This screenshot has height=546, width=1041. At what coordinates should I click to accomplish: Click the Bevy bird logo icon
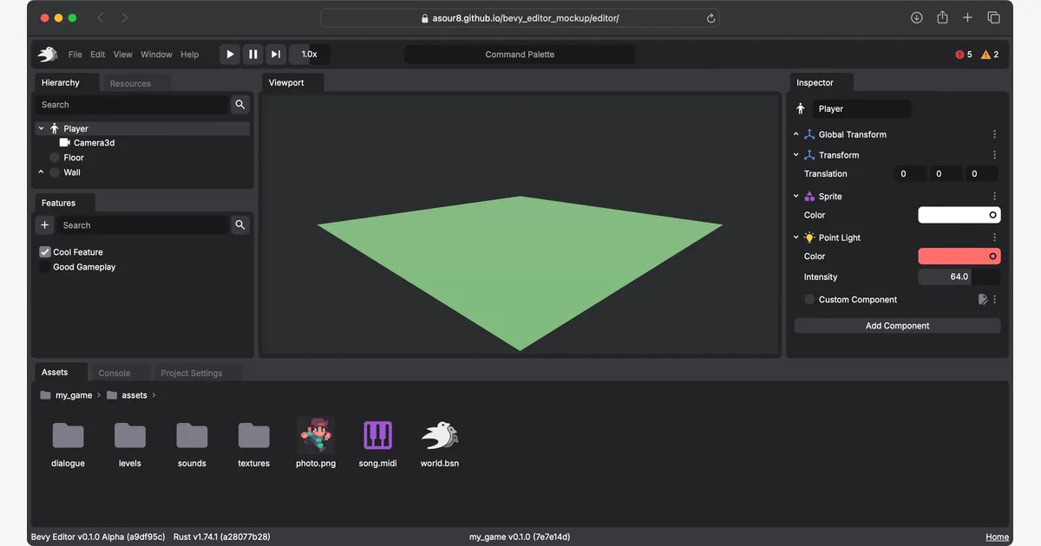click(x=48, y=55)
